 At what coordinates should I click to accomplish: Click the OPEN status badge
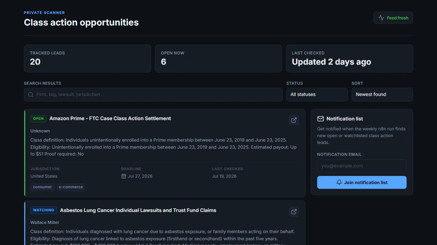click(x=38, y=119)
